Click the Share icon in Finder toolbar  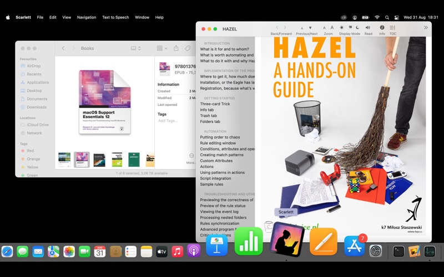click(176, 48)
